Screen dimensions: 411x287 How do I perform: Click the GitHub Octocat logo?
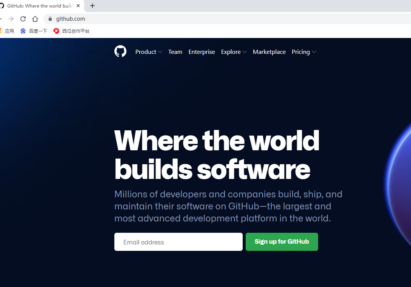(120, 51)
